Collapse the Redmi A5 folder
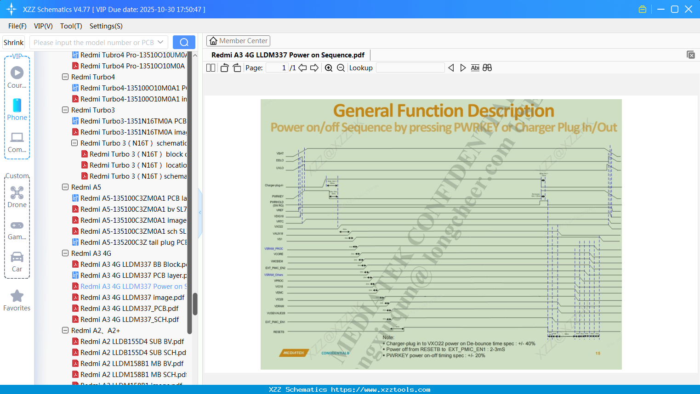Image resolution: width=700 pixels, height=394 pixels. tap(65, 187)
